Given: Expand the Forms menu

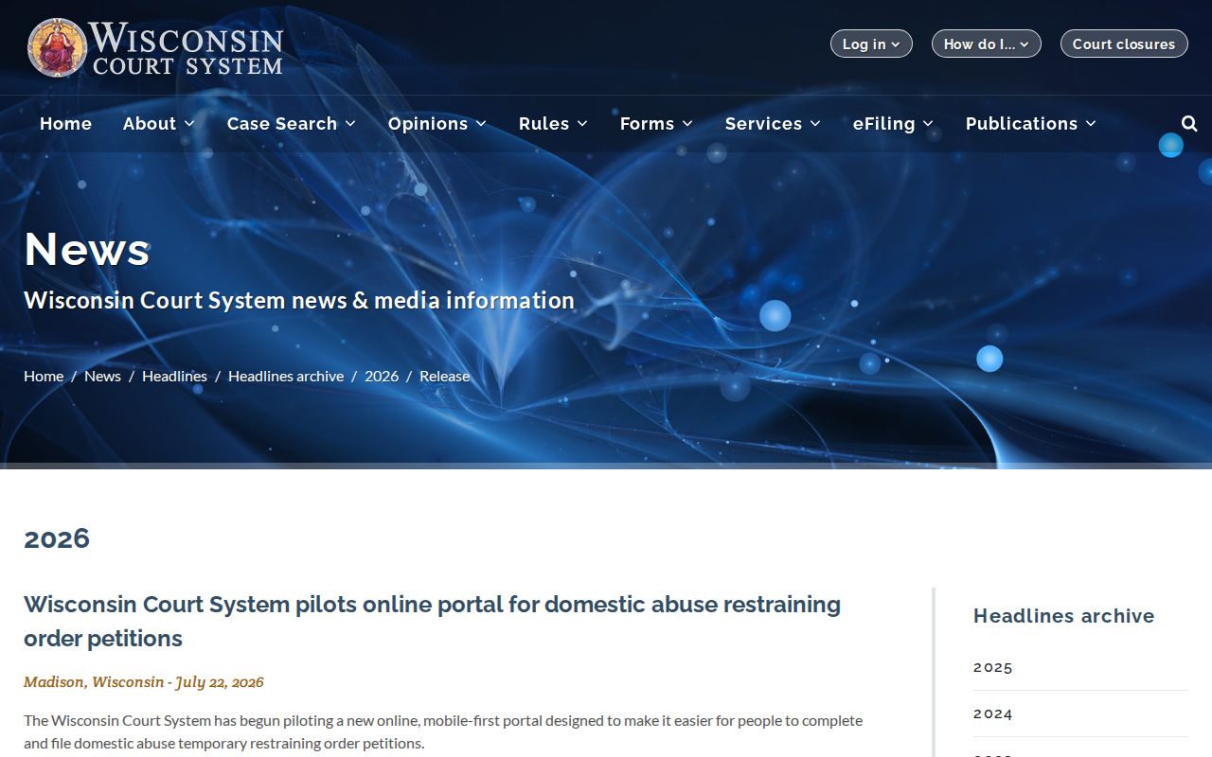Looking at the screenshot, I should 657,124.
